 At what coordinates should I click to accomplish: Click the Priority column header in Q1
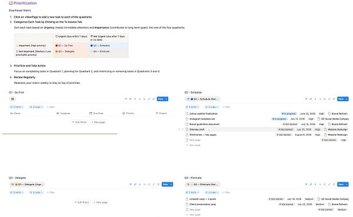pyautogui.click(x=128, y=113)
